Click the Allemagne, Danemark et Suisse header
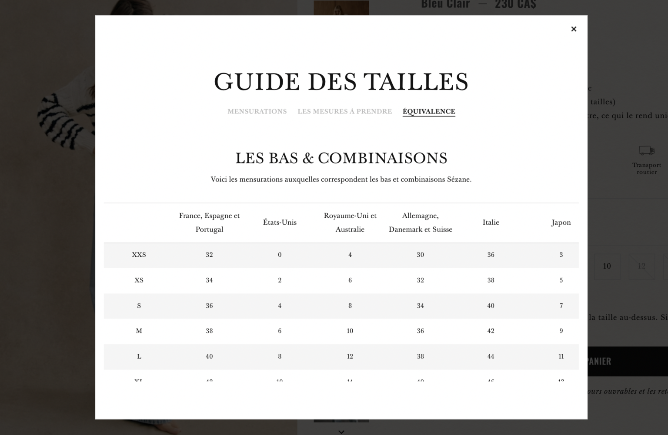 click(x=421, y=222)
